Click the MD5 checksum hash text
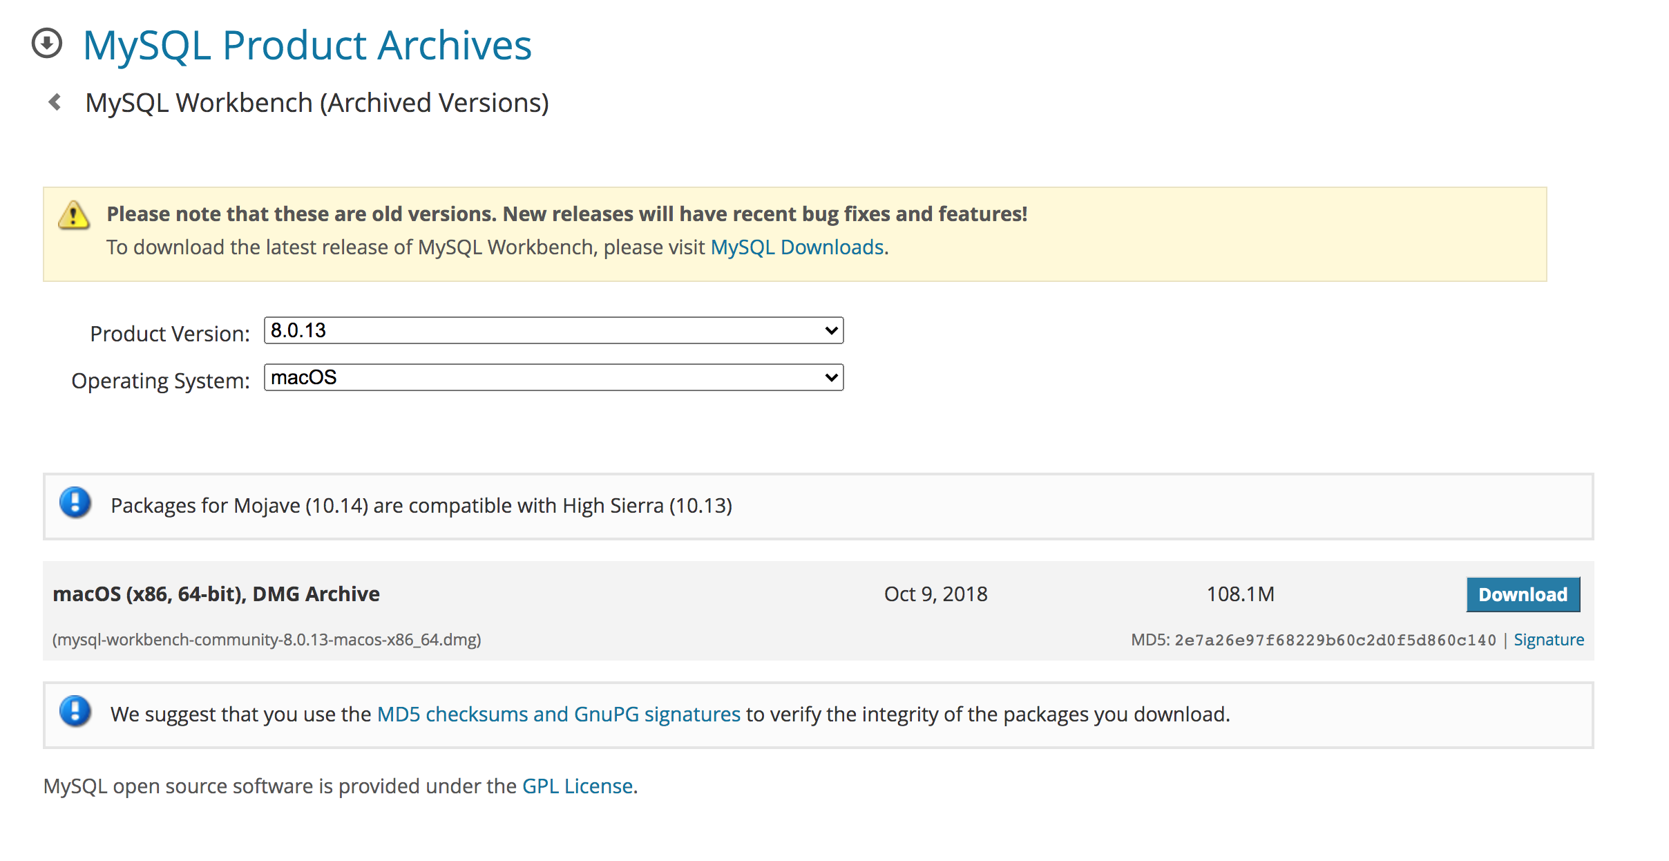1669x861 pixels. (1335, 640)
